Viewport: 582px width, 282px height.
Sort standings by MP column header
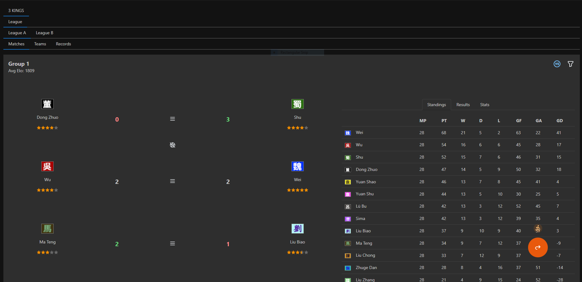coord(423,121)
